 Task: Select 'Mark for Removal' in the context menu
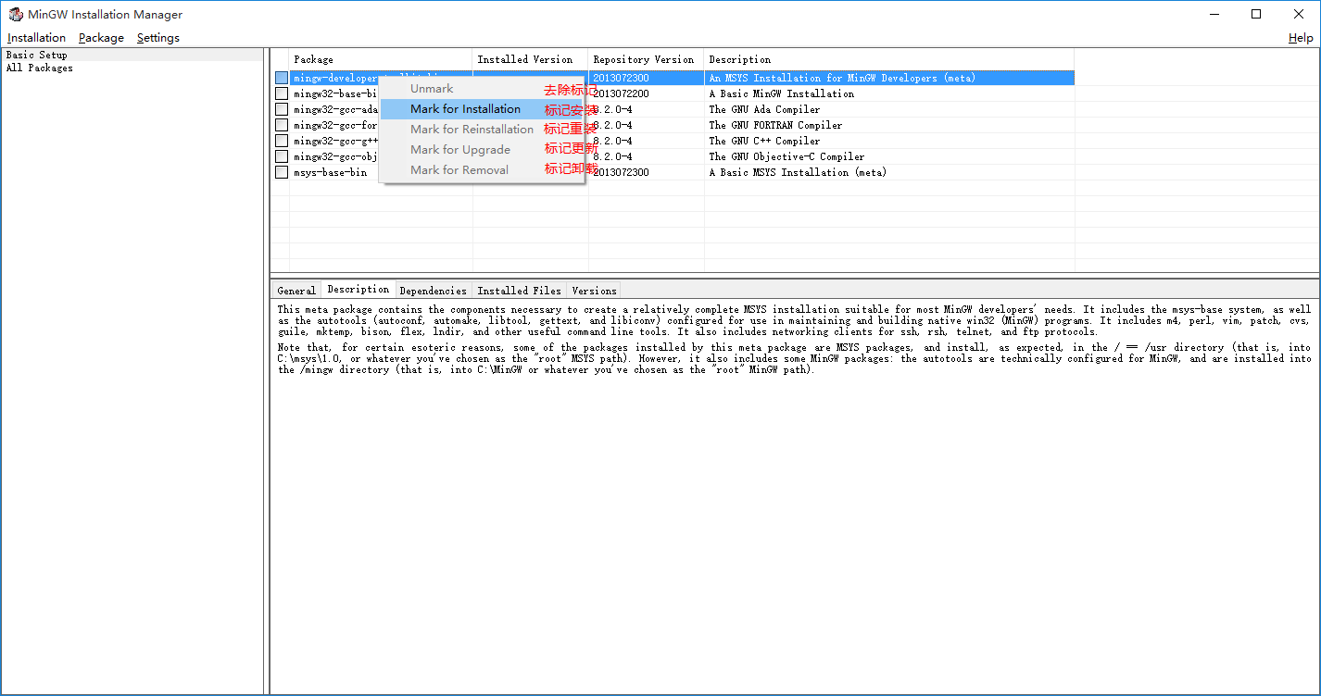pyautogui.click(x=460, y=169)
